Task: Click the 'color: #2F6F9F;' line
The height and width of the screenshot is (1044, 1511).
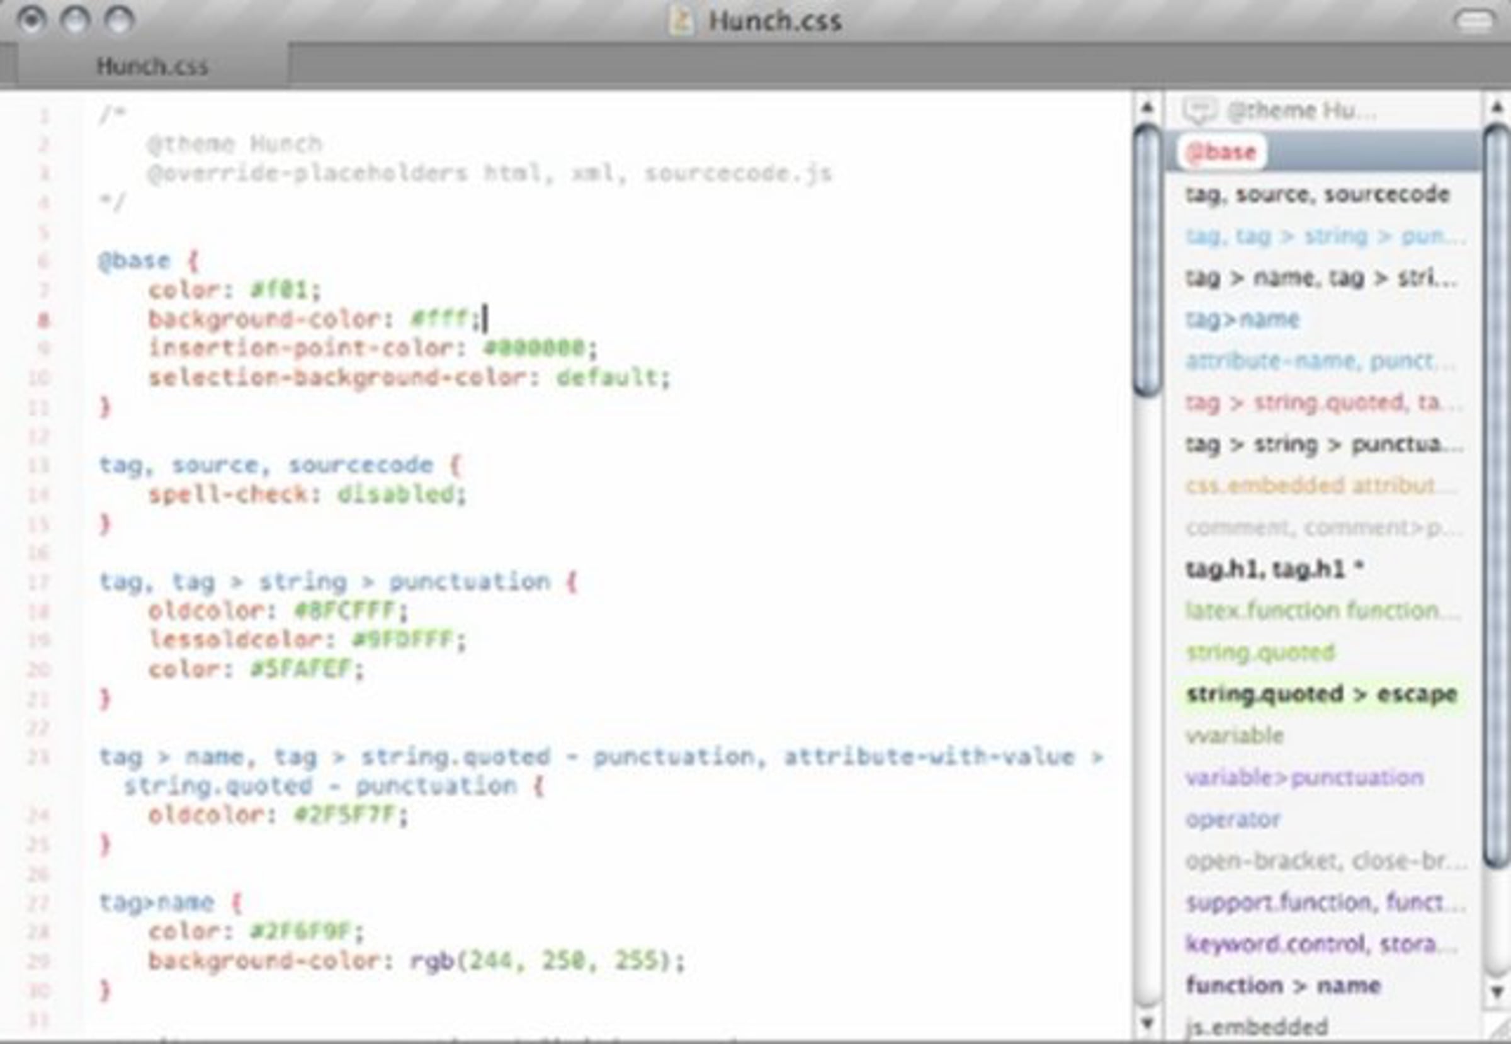Action: click(256, 931)
